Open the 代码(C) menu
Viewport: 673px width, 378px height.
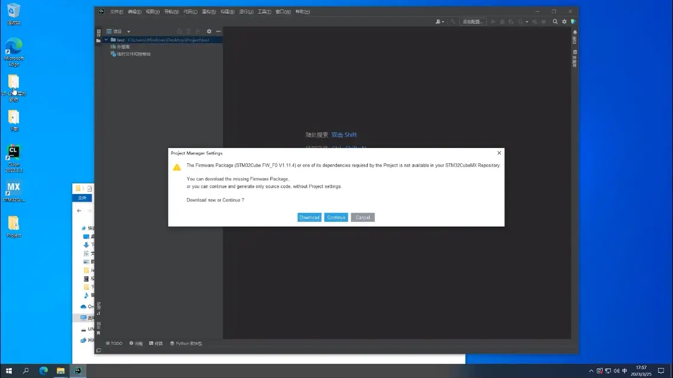click(x=190, y=12)
